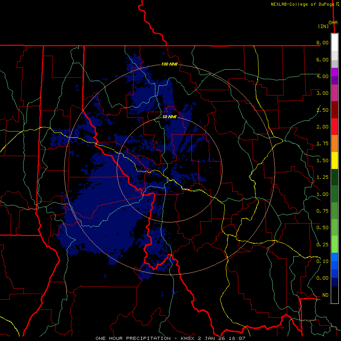The image size is (341, 341).
Task: Click the KMSX radar site identifier
Action: point(188,338)
